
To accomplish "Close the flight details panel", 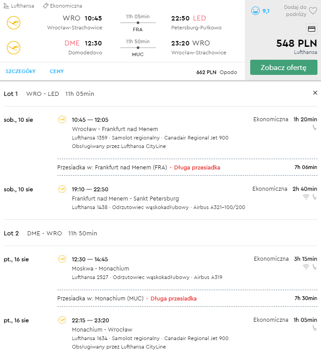I will tap(315, 93).
